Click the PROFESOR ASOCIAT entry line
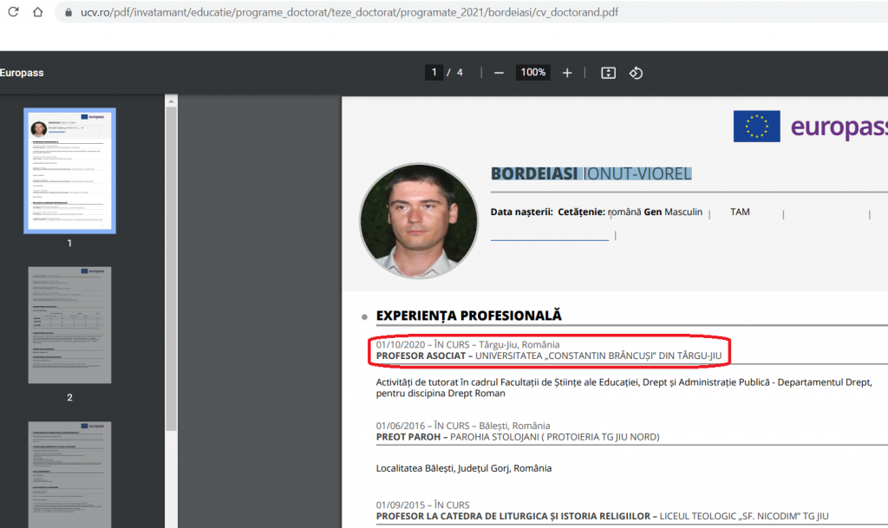 (x=549, y=356)
